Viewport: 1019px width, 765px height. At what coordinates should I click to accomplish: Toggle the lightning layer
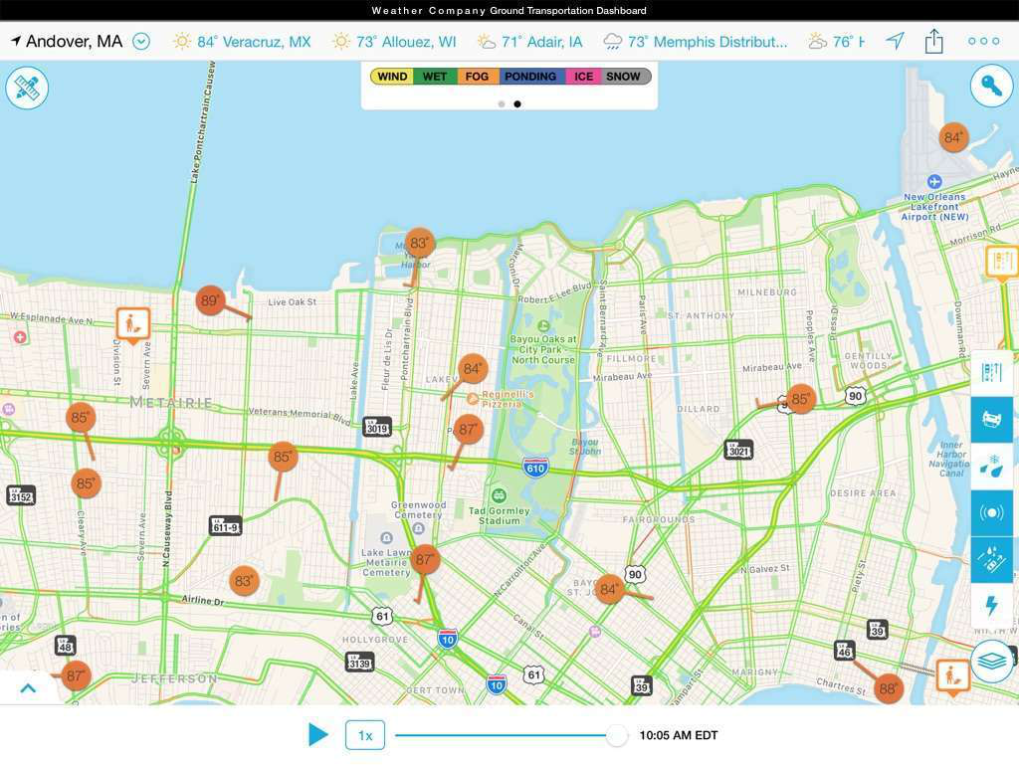pyautogui.click(x=992, y=605)
